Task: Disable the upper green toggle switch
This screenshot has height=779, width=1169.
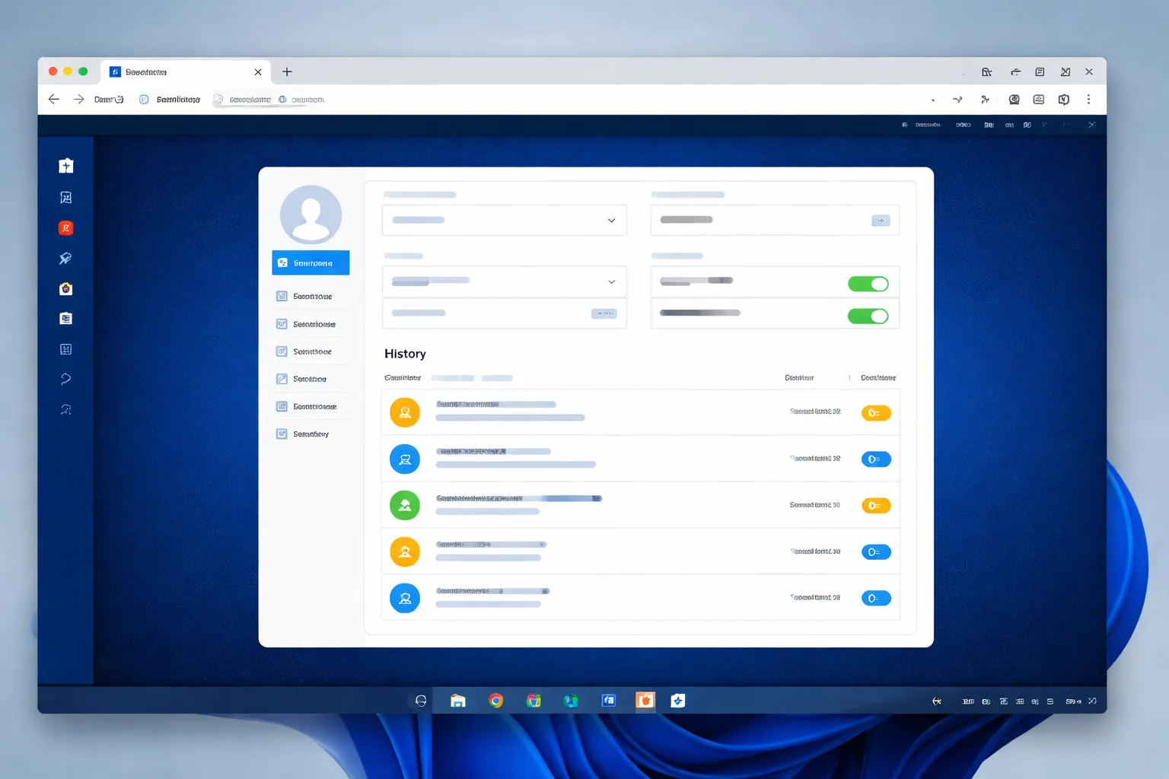Action: coord(868,284)
